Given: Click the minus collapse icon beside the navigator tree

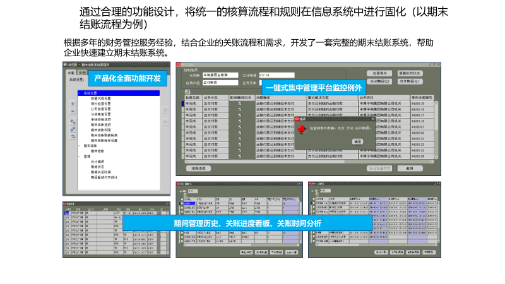Looking at the screenshot, I should pos(73,112).
